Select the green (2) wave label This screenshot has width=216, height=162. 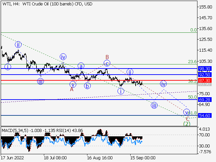187,124
